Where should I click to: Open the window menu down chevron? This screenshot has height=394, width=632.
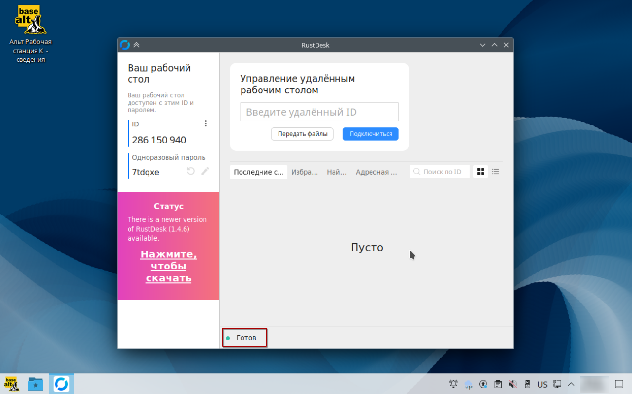[x=482, y=44]
